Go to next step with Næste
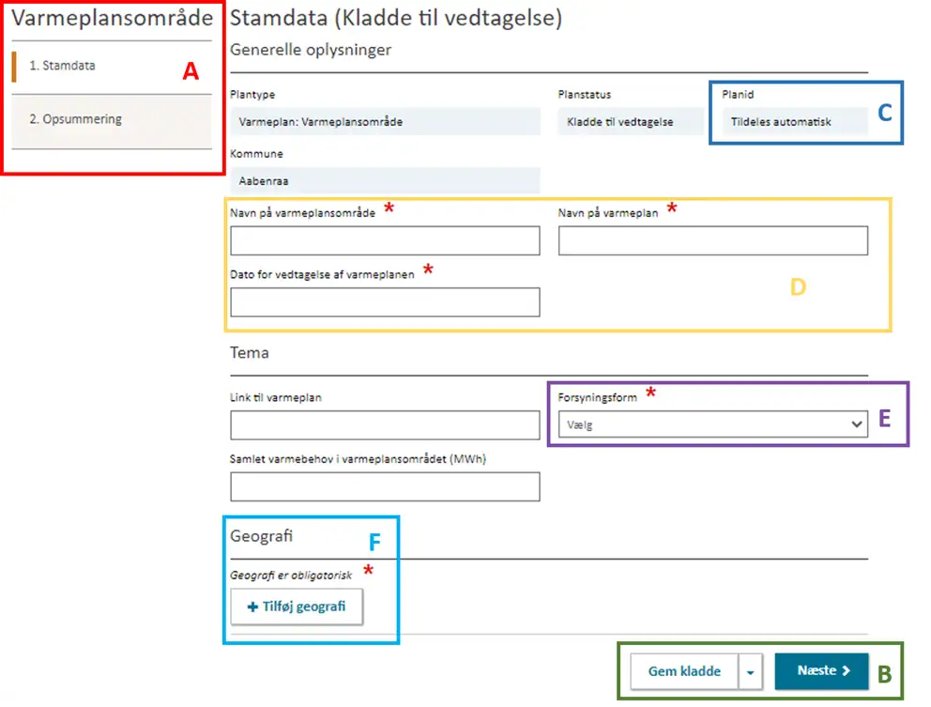This screenshot has height=707, width=931. click(x=821, y=671)
